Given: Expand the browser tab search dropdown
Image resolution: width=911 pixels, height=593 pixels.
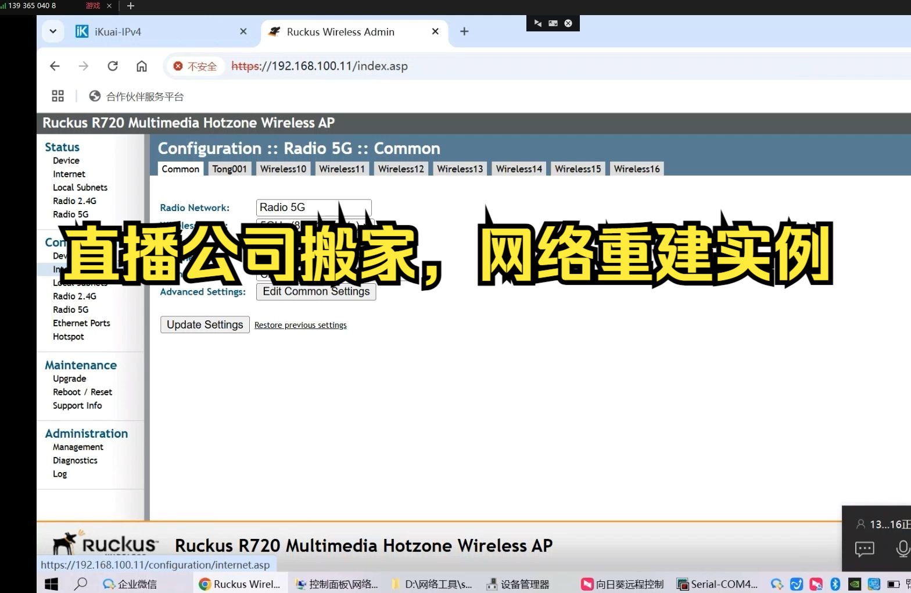Looking at the screenshot, I should (53, 31).
